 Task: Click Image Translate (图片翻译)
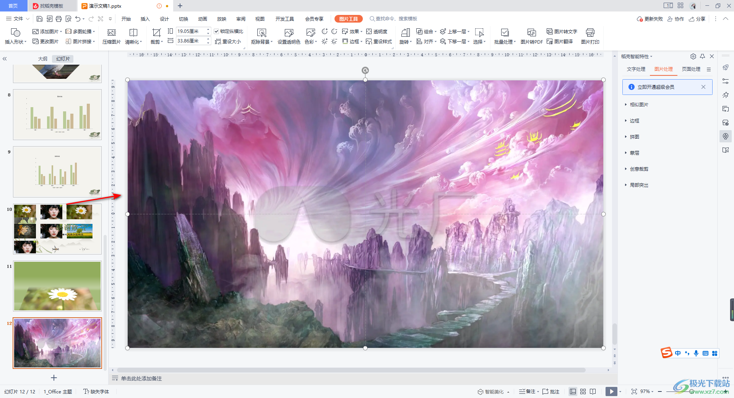tap(560, 41)
